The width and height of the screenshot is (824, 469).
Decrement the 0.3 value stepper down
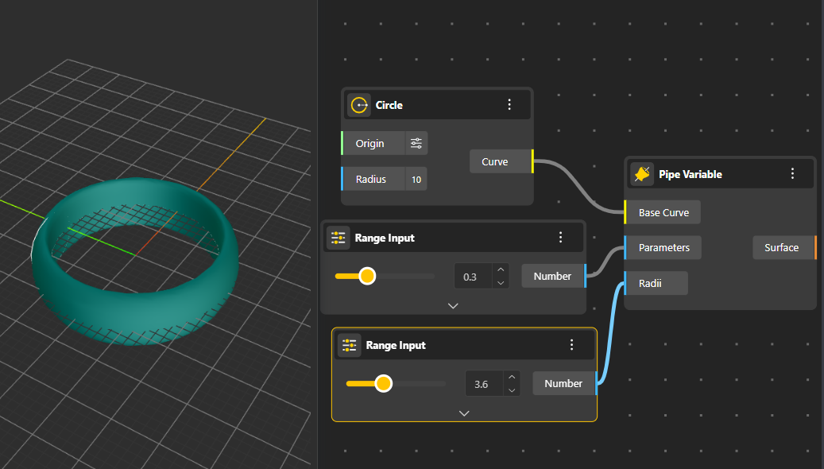point(501,283)
